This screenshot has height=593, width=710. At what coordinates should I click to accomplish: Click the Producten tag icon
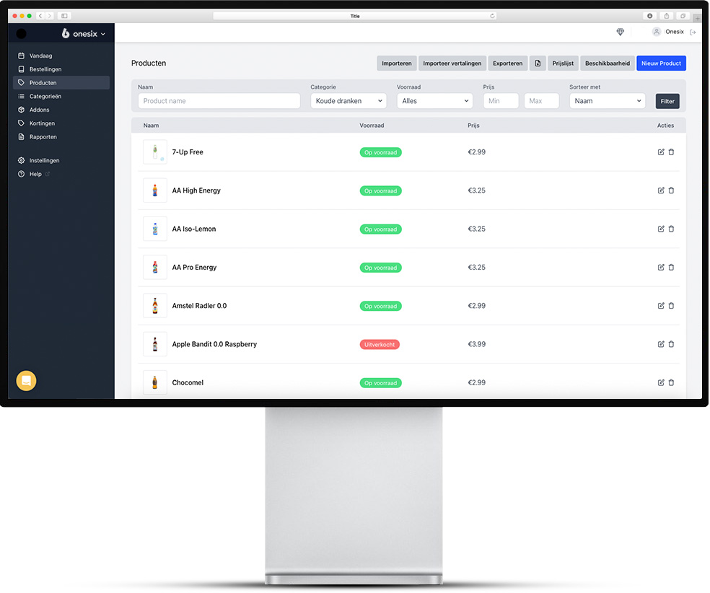point(21,82)
